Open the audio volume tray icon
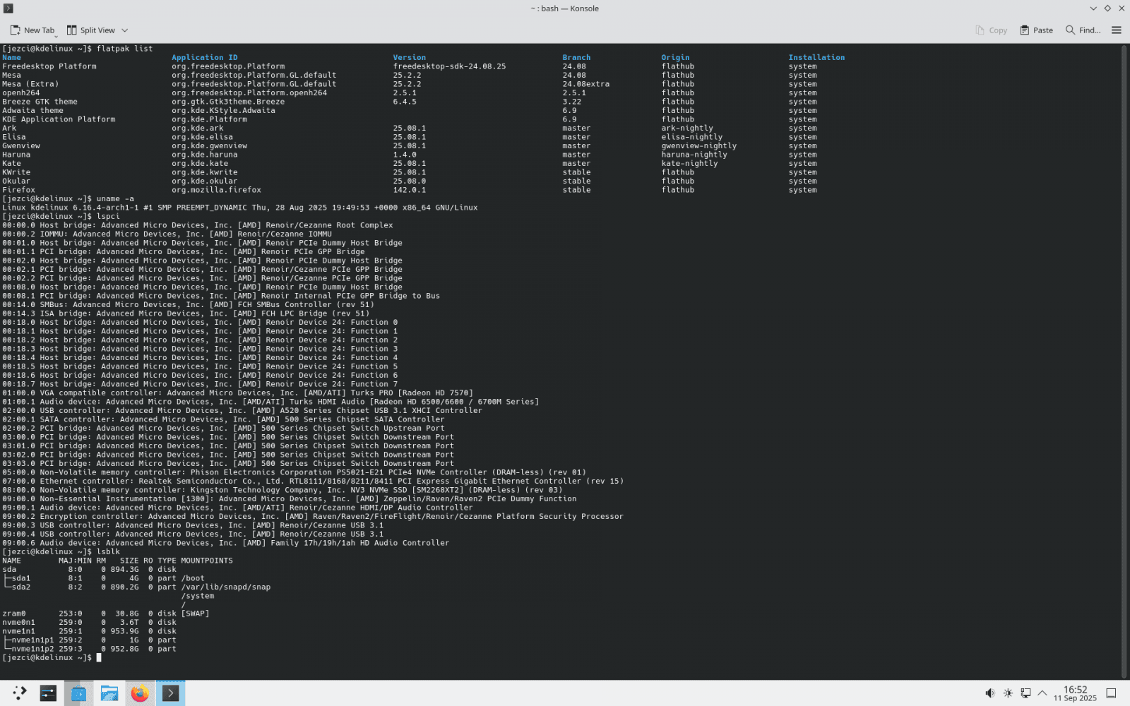 [x=990, y=693]
